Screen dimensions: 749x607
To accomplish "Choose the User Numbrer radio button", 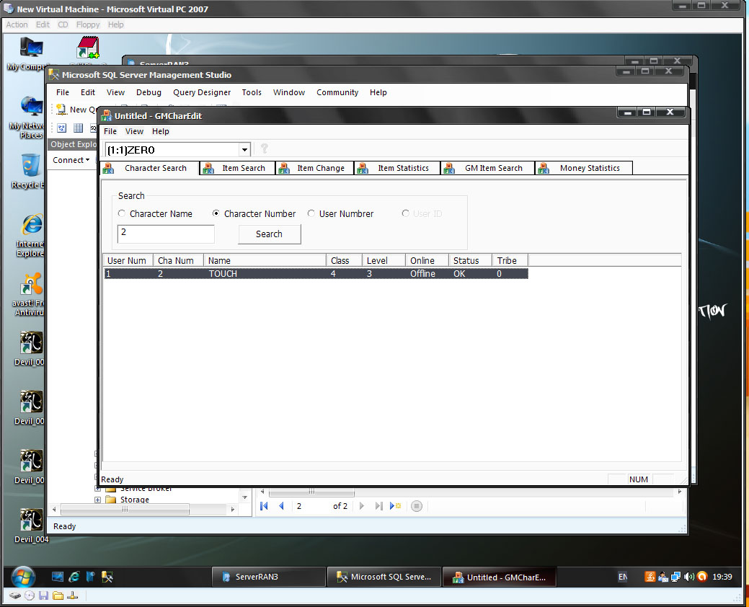I will (x=311, y=213).
